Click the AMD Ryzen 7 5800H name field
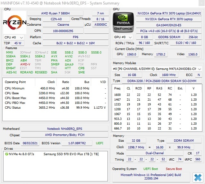The image size is (205, 184). [55, 13]
